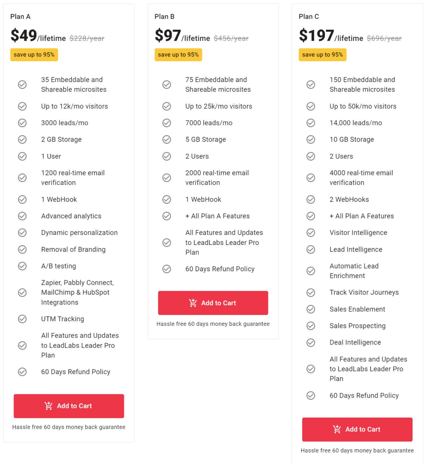Click checkmark next to 10 GB Storage
The height and width of the screenshot is (465, 426).
pyautogui.click(x=311, y=139)
